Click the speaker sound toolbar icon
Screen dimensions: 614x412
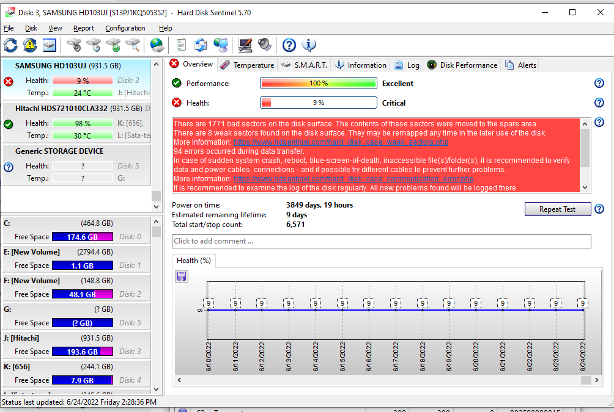265,45
